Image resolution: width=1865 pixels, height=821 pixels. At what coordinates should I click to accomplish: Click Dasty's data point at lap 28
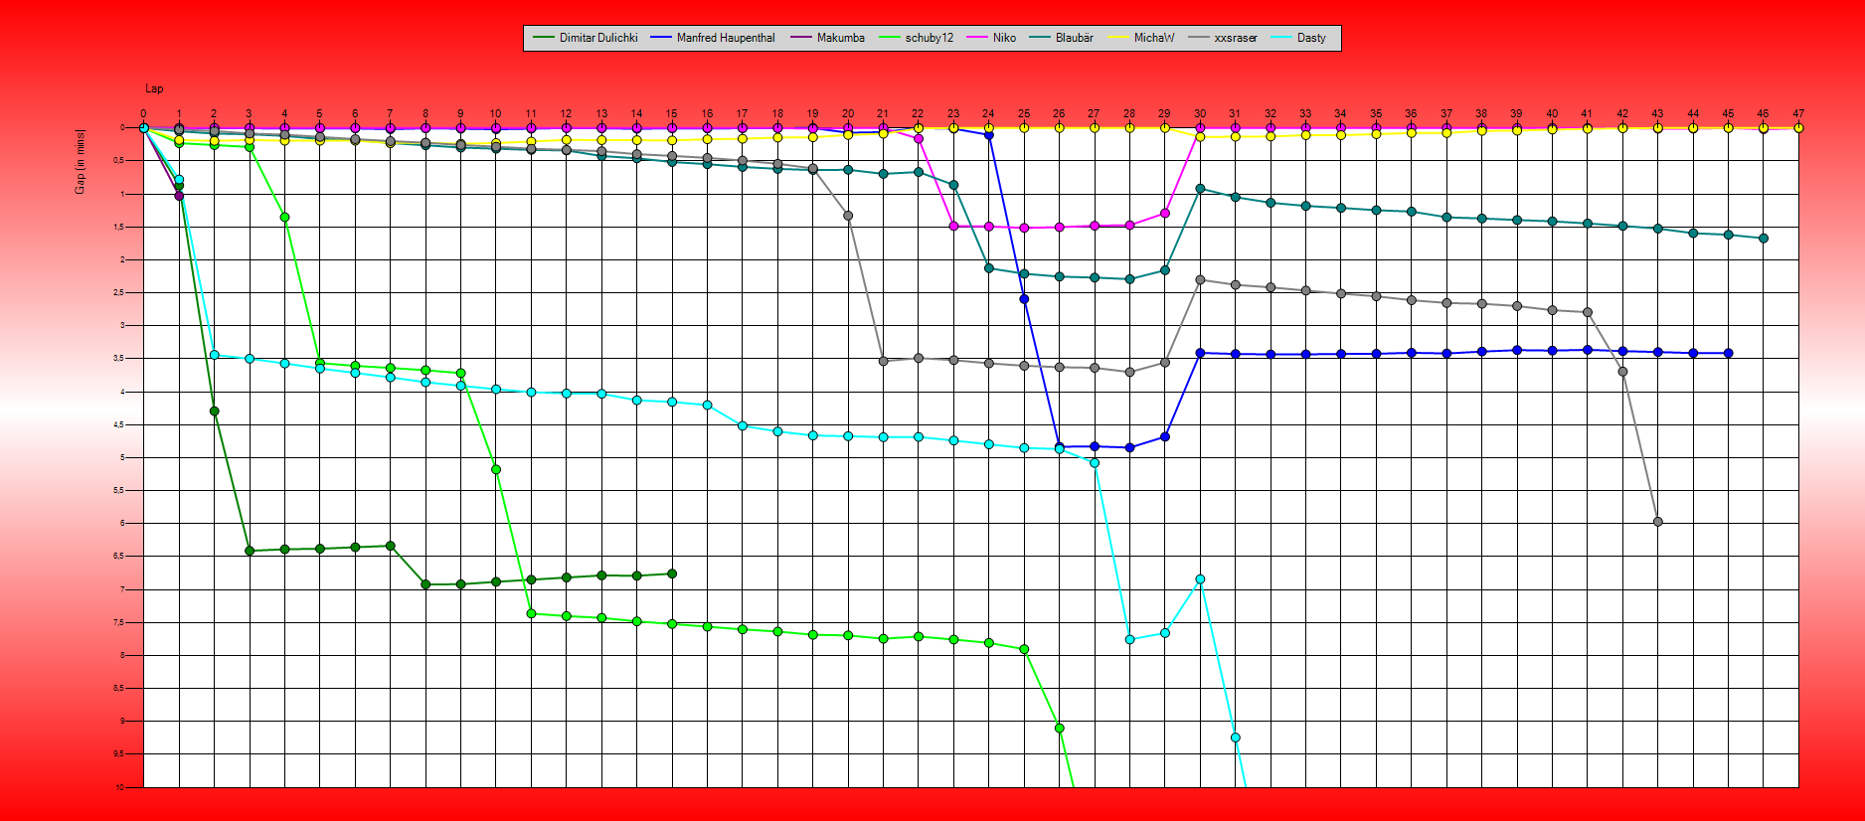click(x=1129, y=639)
